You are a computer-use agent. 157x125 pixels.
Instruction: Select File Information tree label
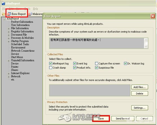[20, 28]
